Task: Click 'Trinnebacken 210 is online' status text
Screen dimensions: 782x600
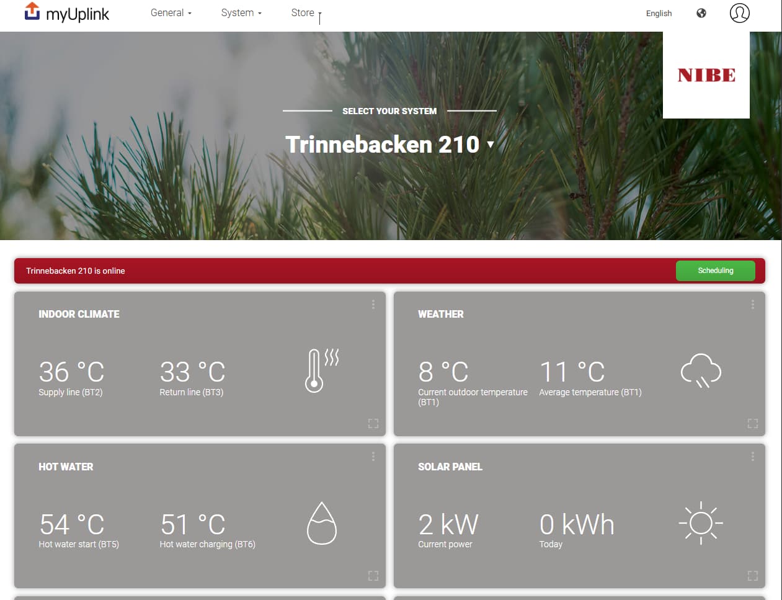Action: click(76, 271)
